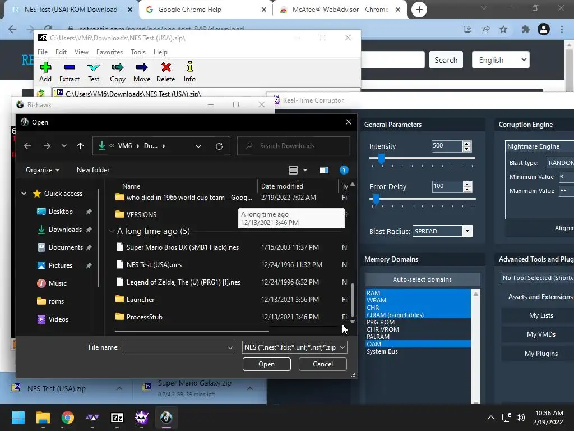Share this page from Chrome toolbar

(x=485, y=29)
